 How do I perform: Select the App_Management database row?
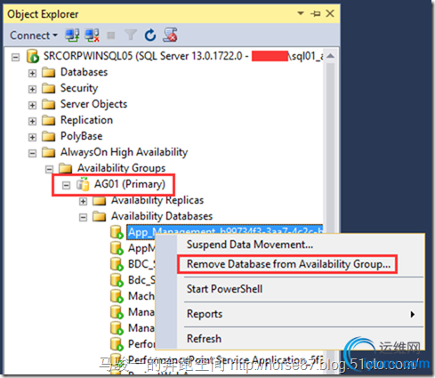(x=225, y=232)
